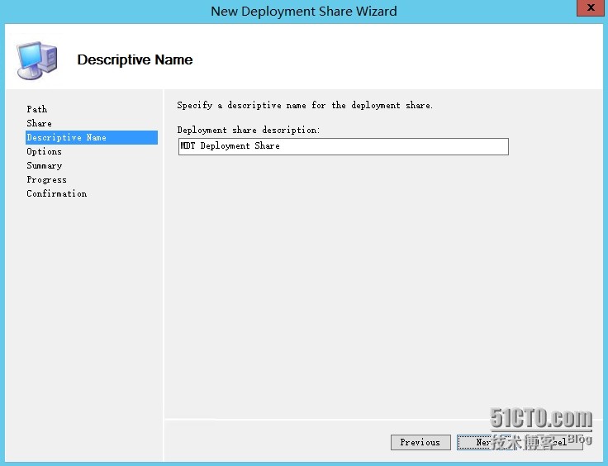Close the New Deployment Share Wizard window
This screenshot has height=466, width=608.
(x=591, y=7)
